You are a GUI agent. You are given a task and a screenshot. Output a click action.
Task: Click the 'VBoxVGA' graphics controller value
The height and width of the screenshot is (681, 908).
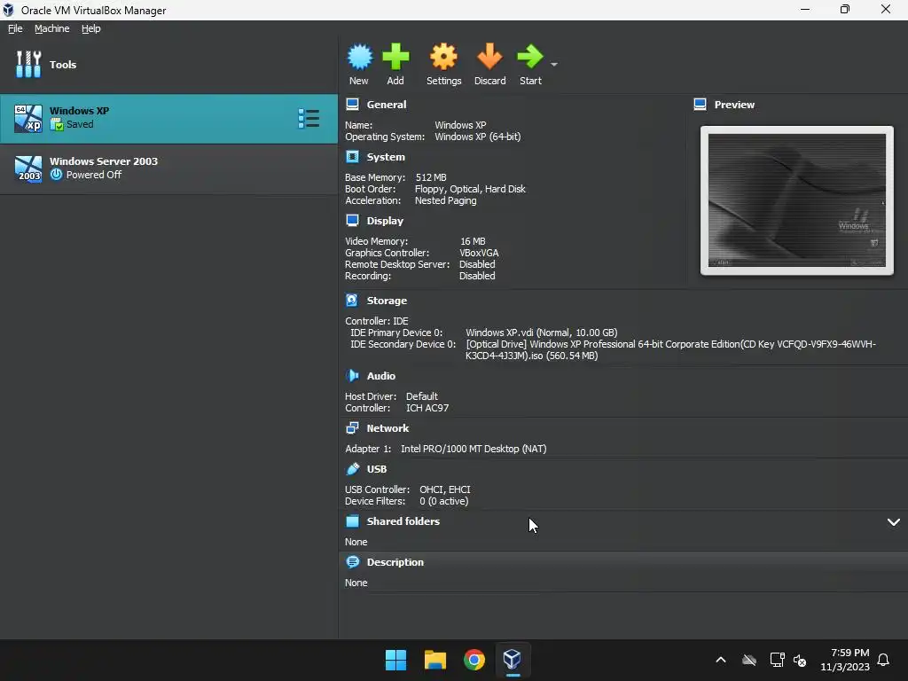(479, 253)
